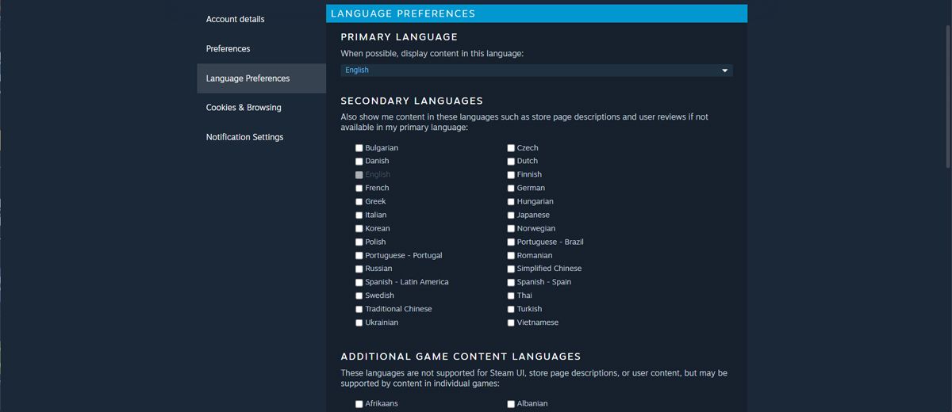Viewport: 952px width, 412px height.
Task: Enable the Romanian language checkbox
Action: point(511,256)
